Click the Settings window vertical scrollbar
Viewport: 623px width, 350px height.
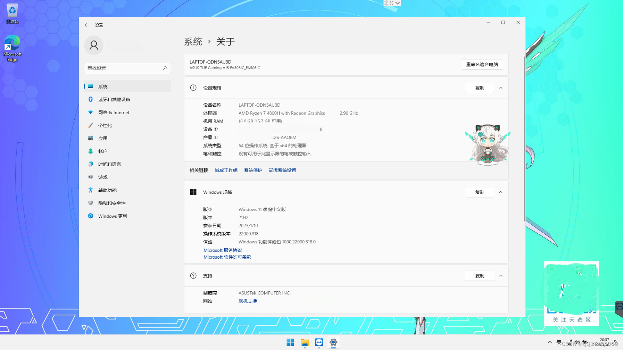coord(524,139)
